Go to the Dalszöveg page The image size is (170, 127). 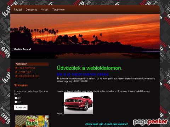point(32,10)
